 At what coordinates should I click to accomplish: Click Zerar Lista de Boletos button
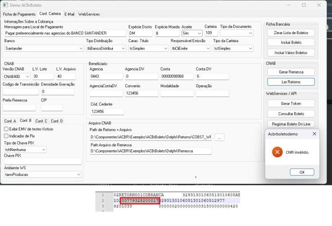(291, 33)
